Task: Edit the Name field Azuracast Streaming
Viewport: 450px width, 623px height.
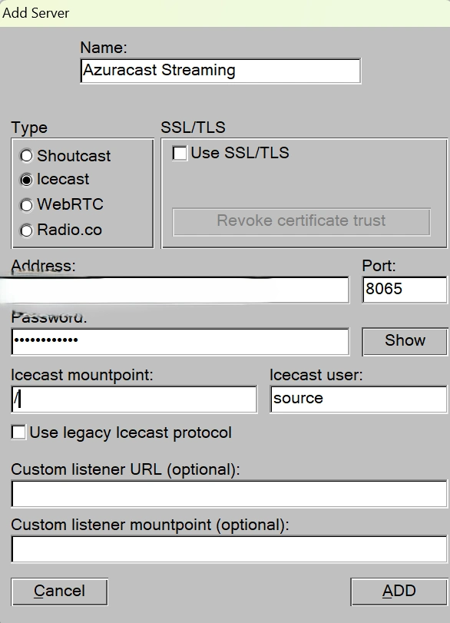Action: pos(220,71)
